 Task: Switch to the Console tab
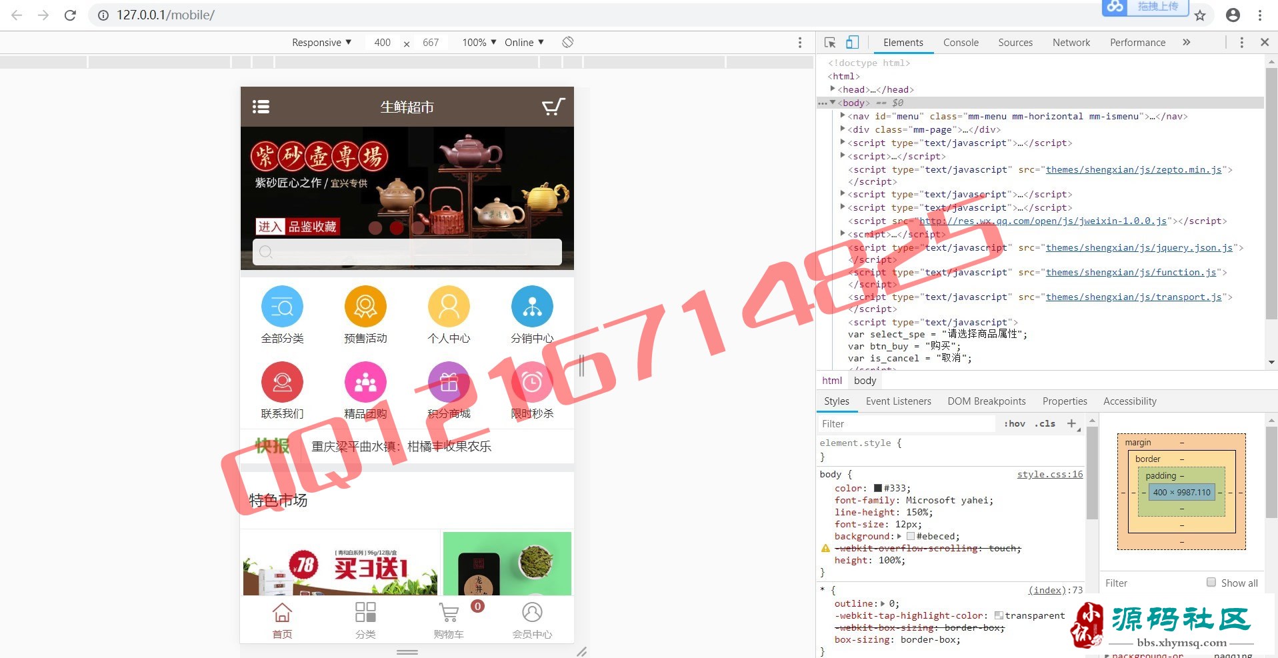[x=961, y=42]
